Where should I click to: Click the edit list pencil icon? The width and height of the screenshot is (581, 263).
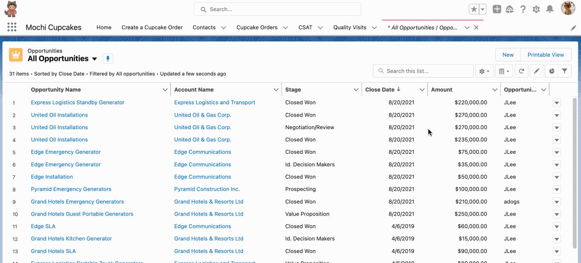click(x=536, y=71)
